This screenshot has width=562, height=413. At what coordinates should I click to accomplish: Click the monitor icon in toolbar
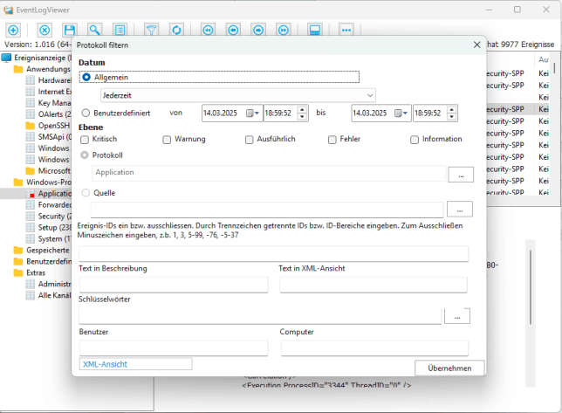(x=315, y=30)
